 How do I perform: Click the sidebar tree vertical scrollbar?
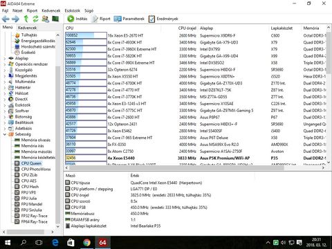[57, 145]
